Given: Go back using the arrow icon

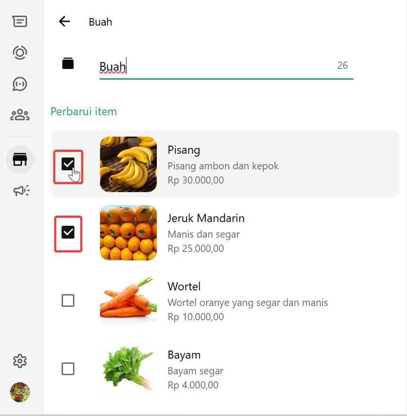Looking at the screenshot, I should click(x=64, y=21).
